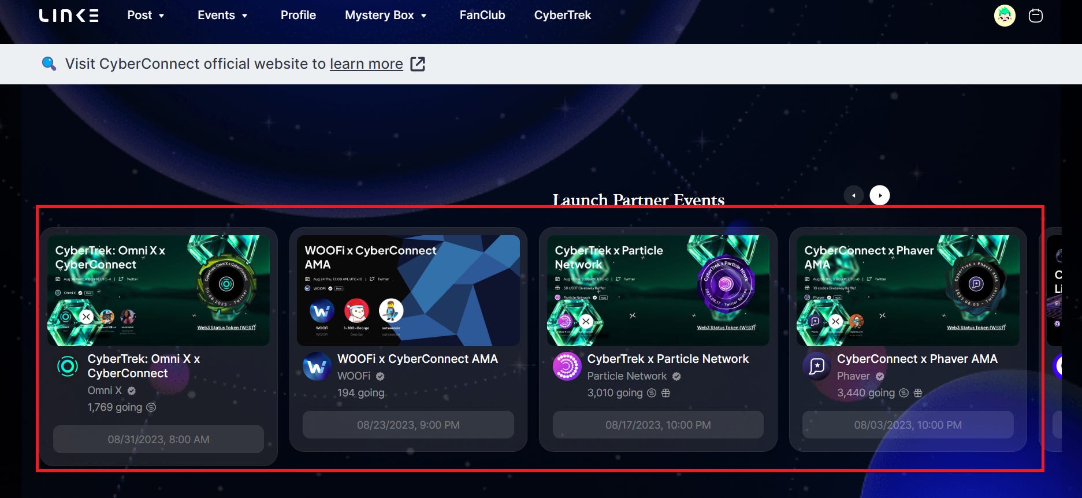Click the token icon beside 3,010 going

(x=652, y=393)
